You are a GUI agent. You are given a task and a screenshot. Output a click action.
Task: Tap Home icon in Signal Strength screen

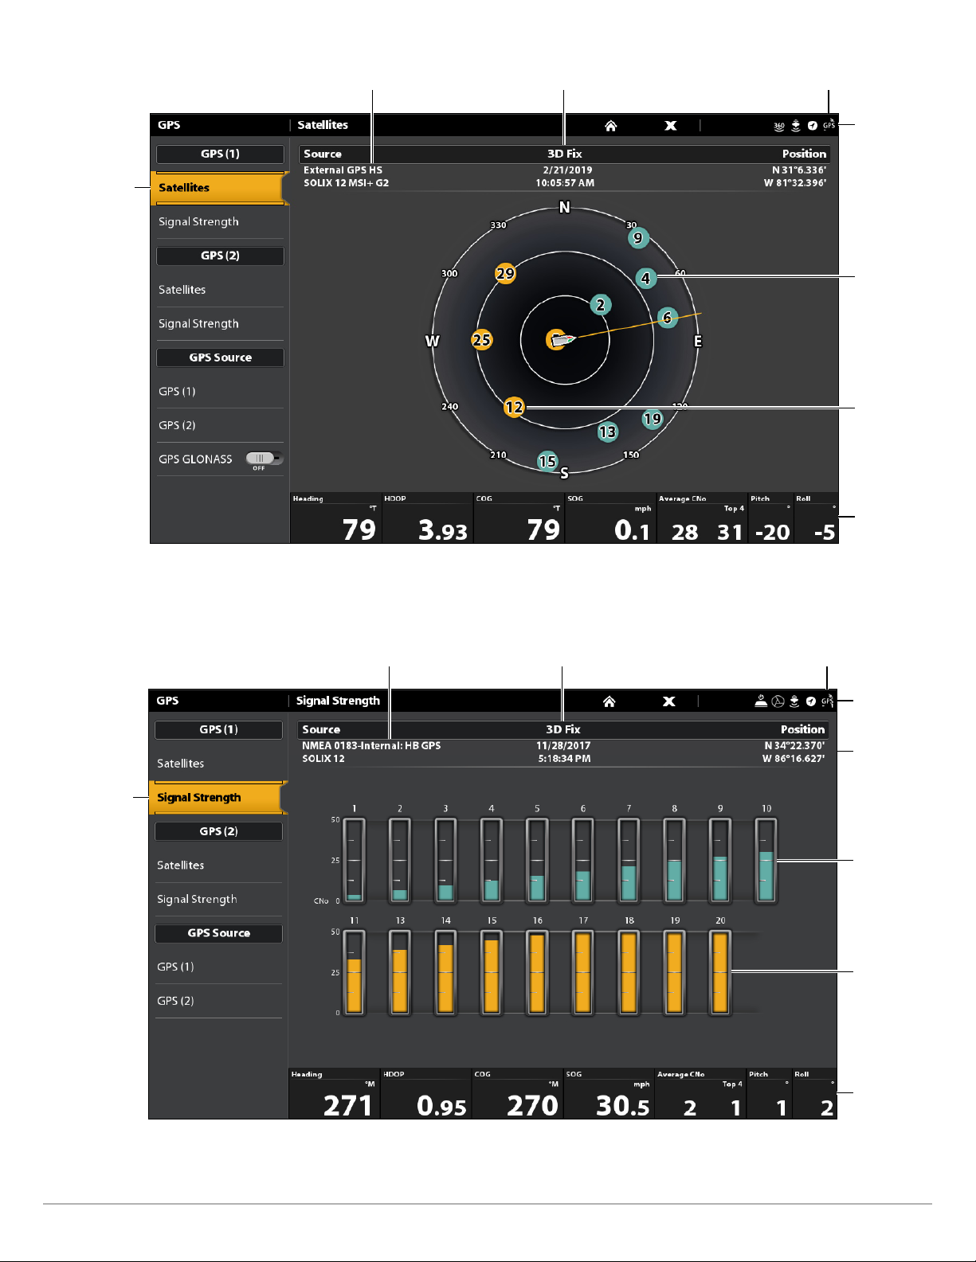609,701
